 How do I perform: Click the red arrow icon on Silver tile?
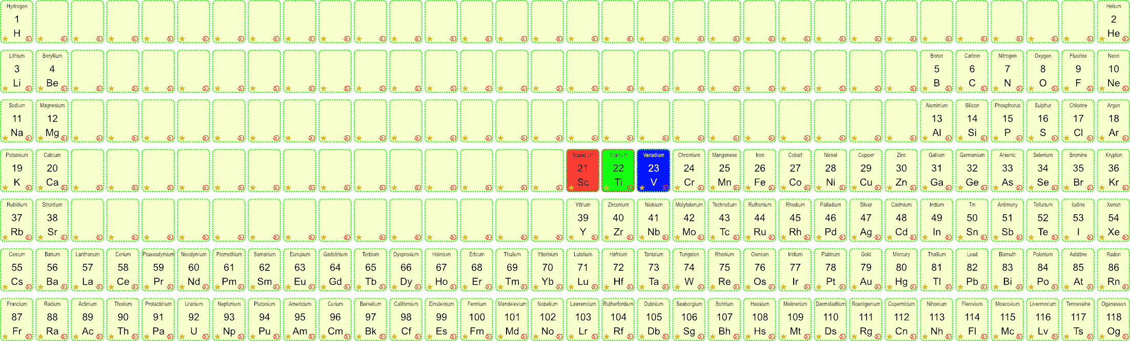coord(878,237)
